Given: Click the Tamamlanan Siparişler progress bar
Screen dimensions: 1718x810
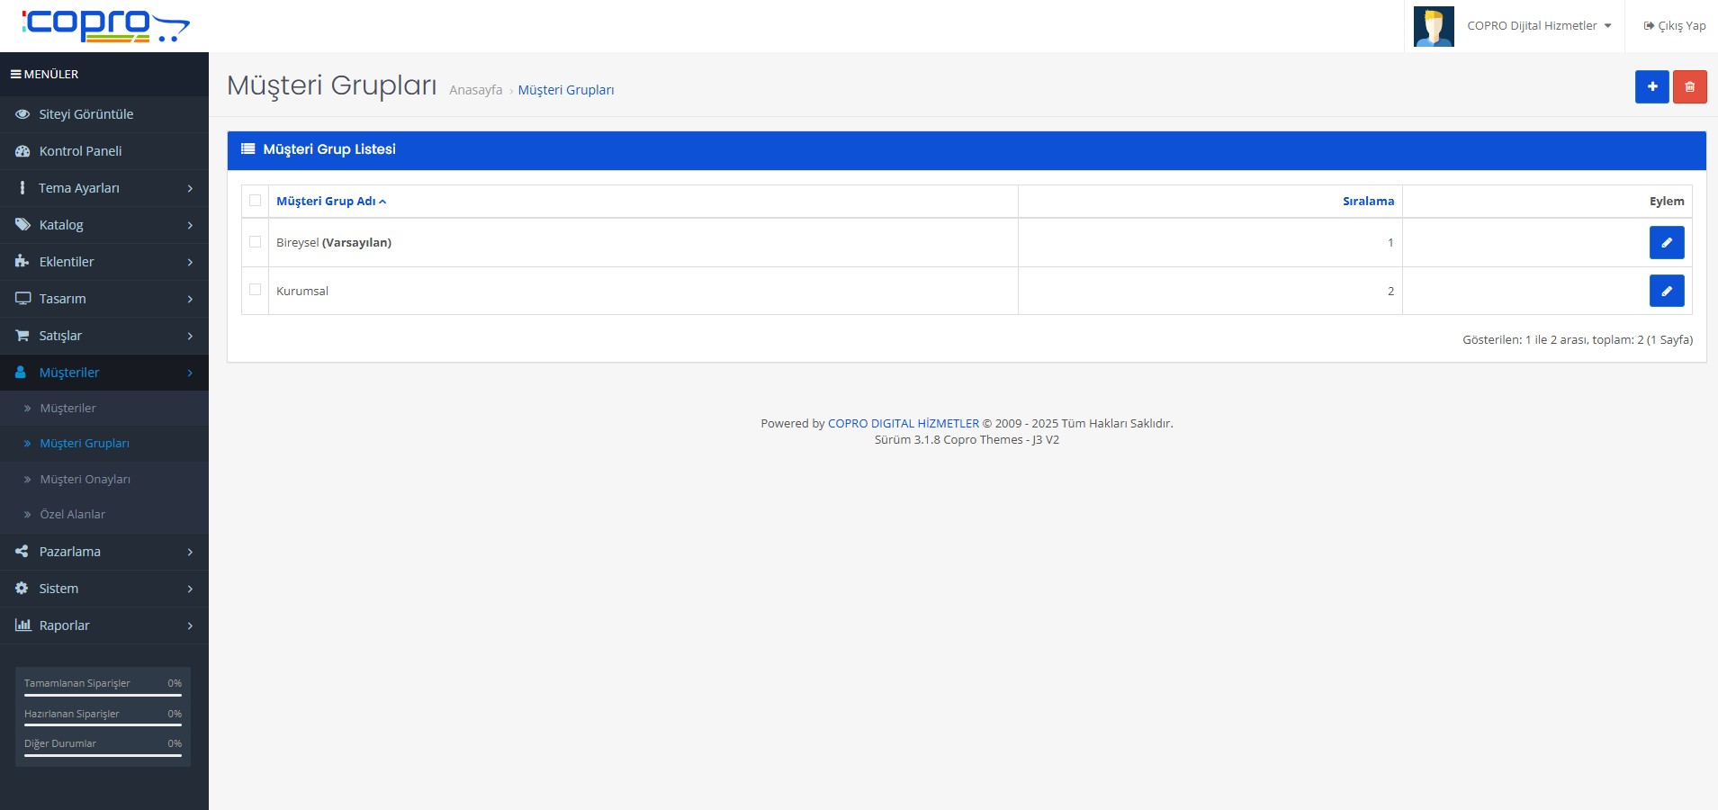Looking at the screenshot, I should click(x=103, y=695).
